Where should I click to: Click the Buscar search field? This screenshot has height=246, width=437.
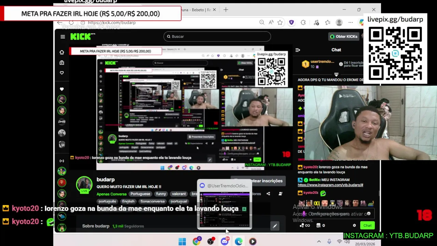pyautogui.click(x=217, y=37)
